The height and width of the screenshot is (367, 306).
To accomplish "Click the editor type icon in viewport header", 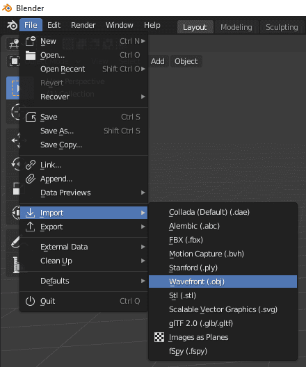I will coord(14,44).
